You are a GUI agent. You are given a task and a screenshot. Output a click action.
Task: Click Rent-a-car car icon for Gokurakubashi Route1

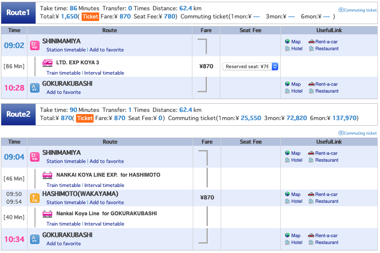(311, 84)
